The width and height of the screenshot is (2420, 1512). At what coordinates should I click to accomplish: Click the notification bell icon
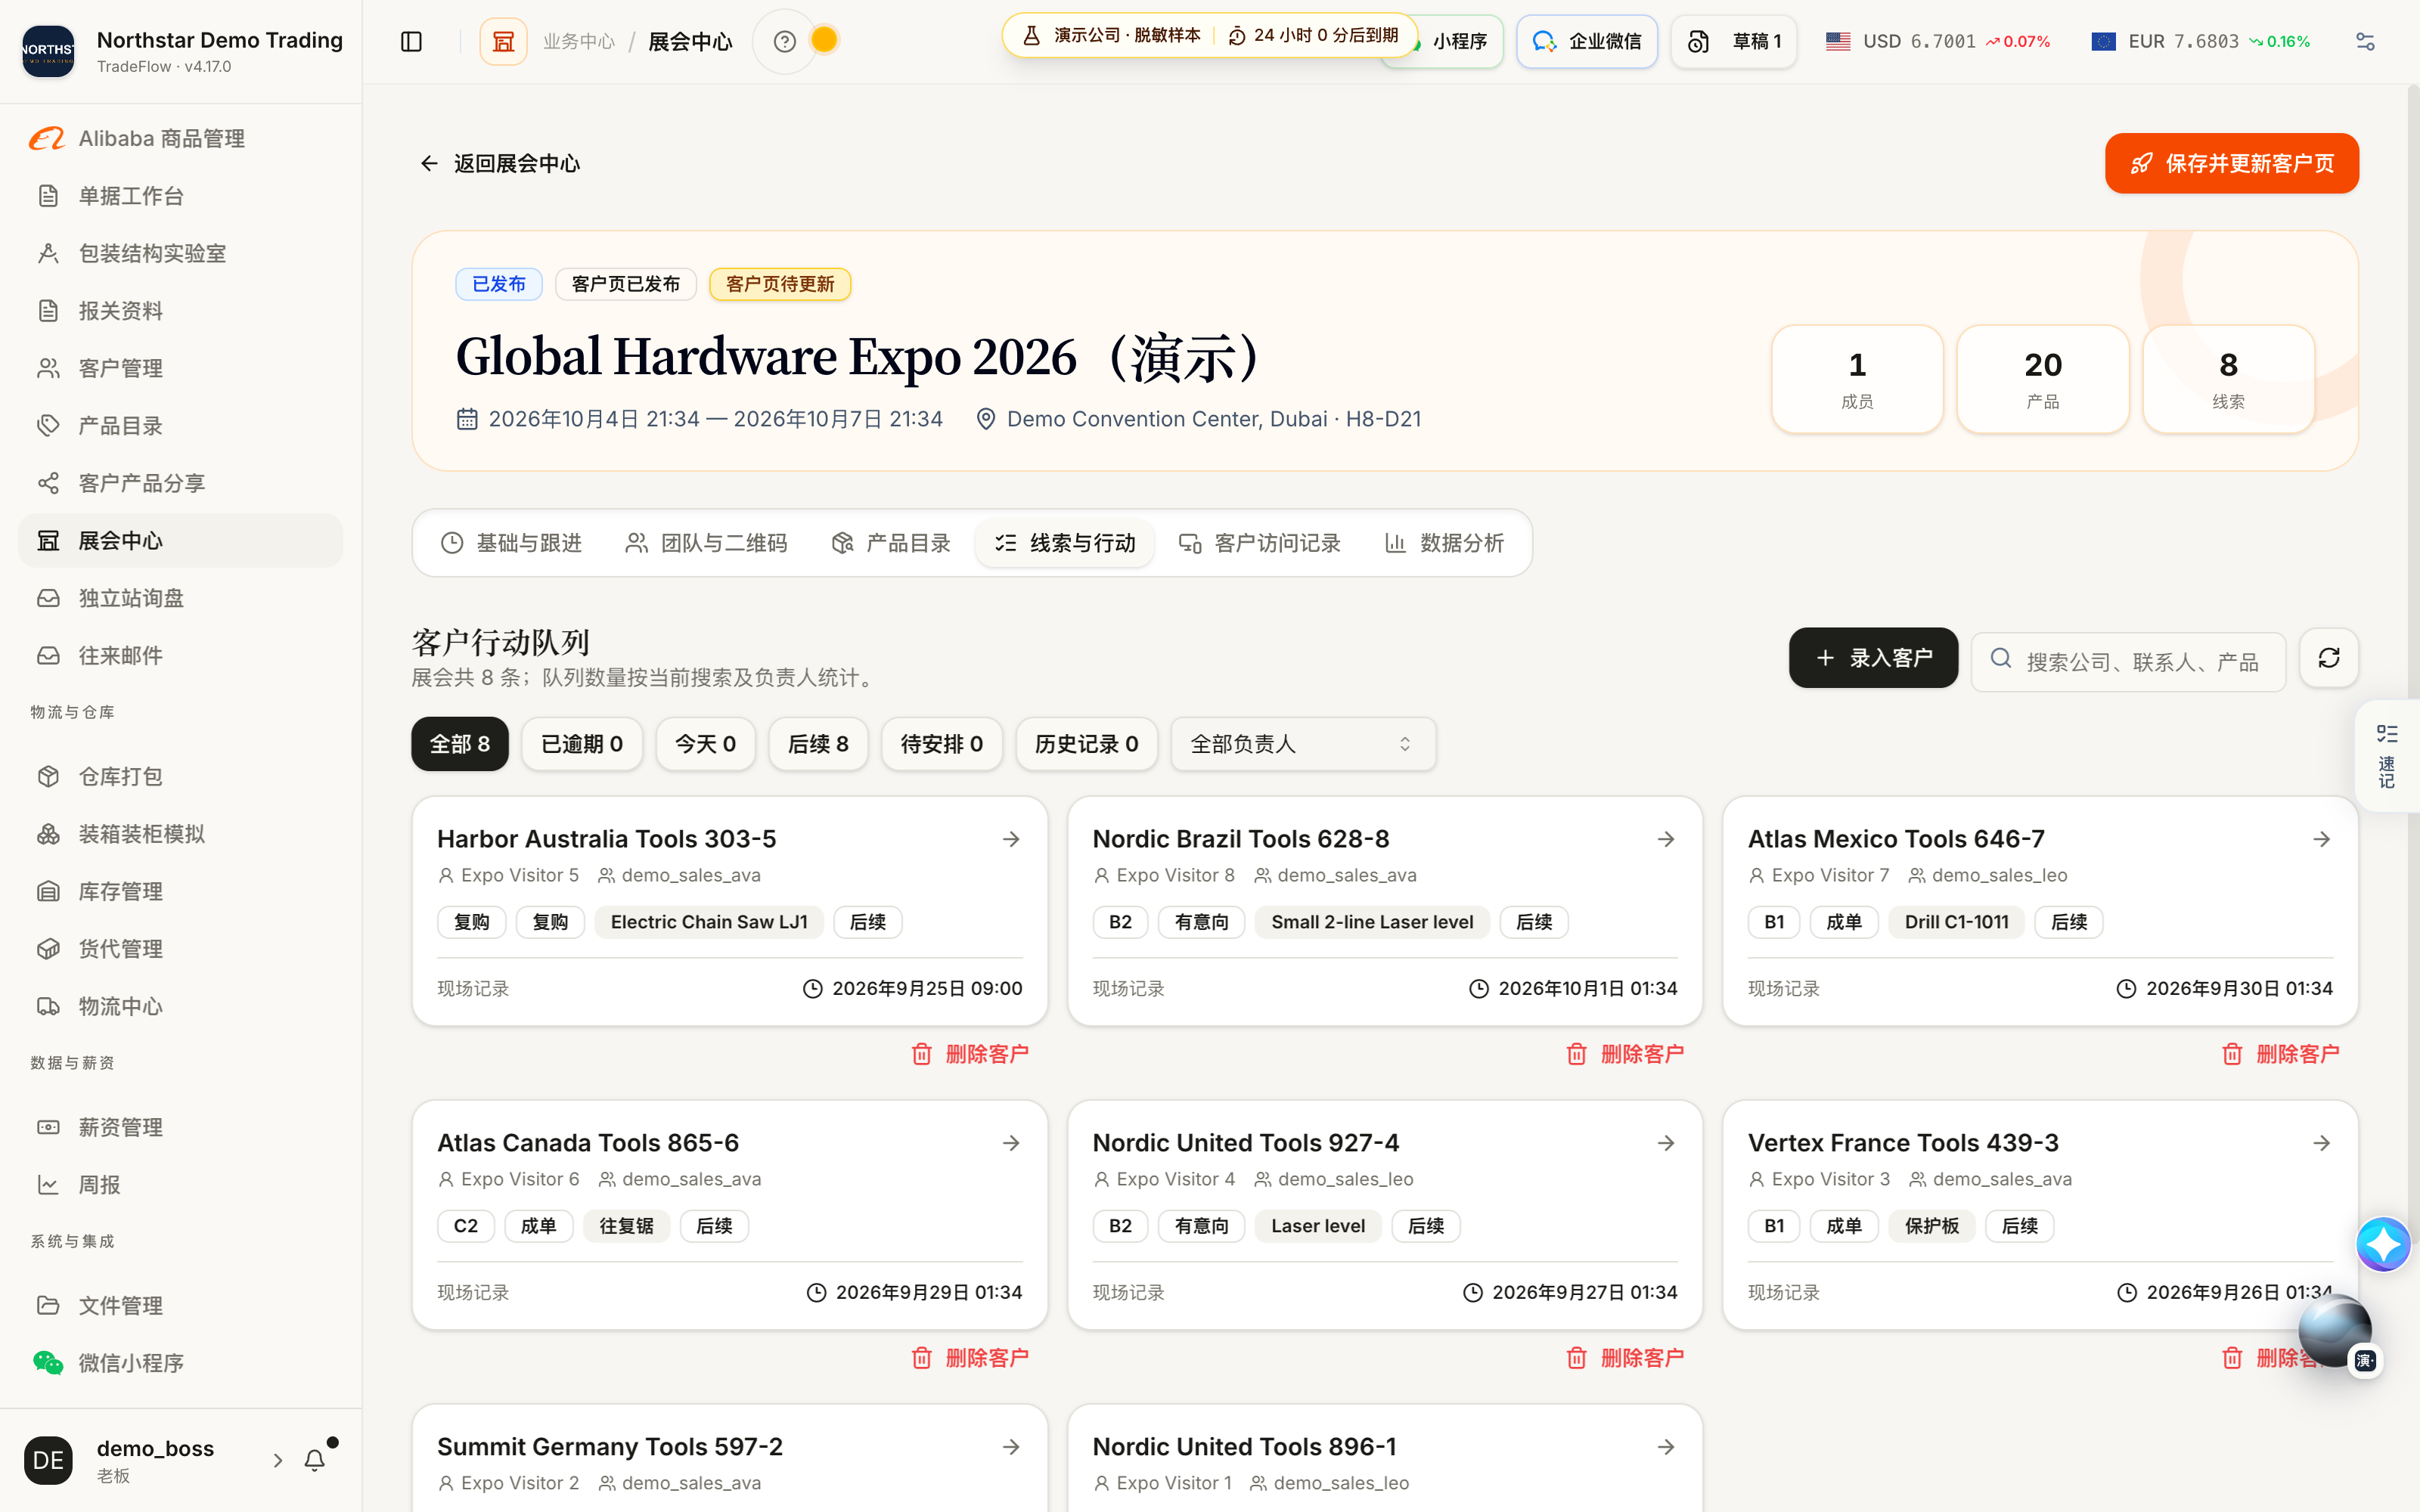pos(315,1460)
